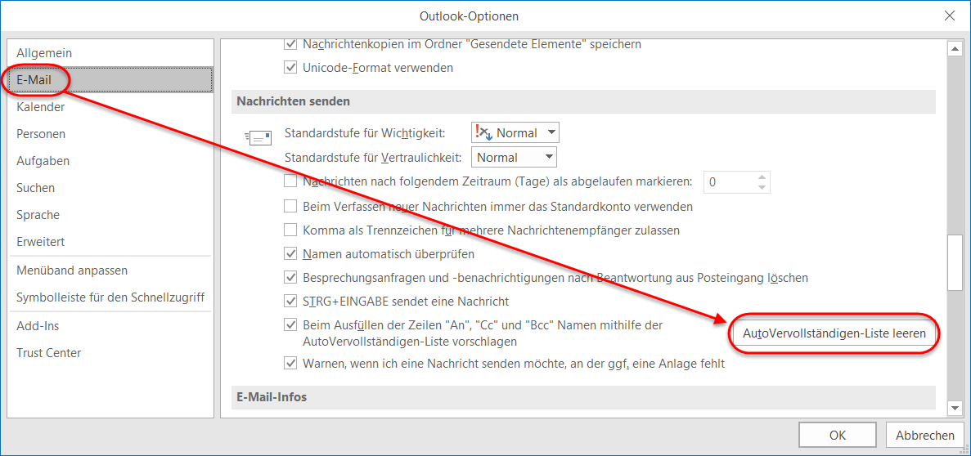Open the Kalender options category
This screenshot has height=456, width=971.
click(x=111, y=107)
